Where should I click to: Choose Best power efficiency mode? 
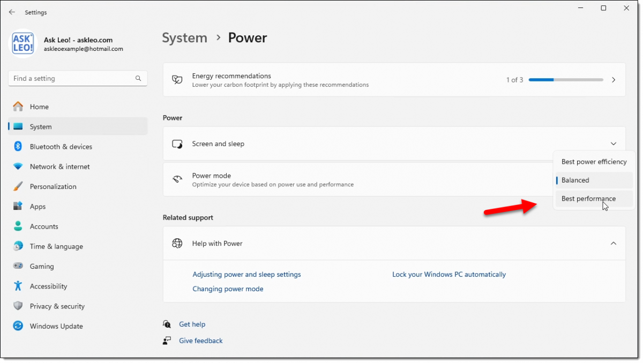coord(594,161)
